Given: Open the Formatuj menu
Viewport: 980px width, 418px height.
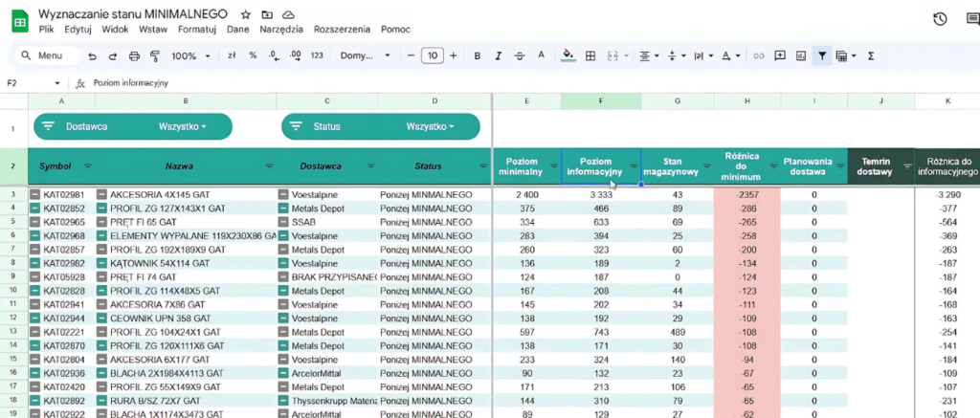Looking at the screenshot, I should (196, 30).
